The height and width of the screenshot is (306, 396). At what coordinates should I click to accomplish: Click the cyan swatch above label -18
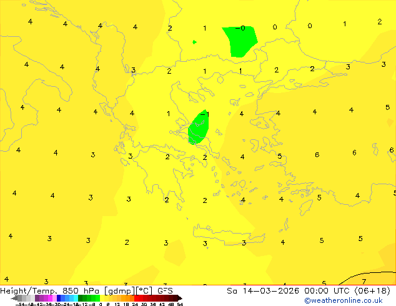[76, 298]
